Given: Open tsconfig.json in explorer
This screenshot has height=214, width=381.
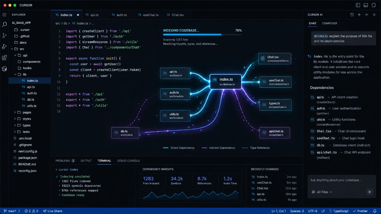Looking at the screenshot, I should pos(28,171).
